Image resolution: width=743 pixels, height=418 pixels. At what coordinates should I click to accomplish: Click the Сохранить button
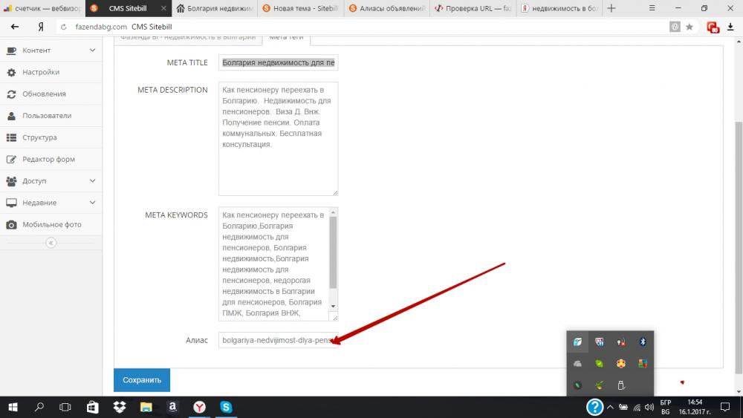141,380
